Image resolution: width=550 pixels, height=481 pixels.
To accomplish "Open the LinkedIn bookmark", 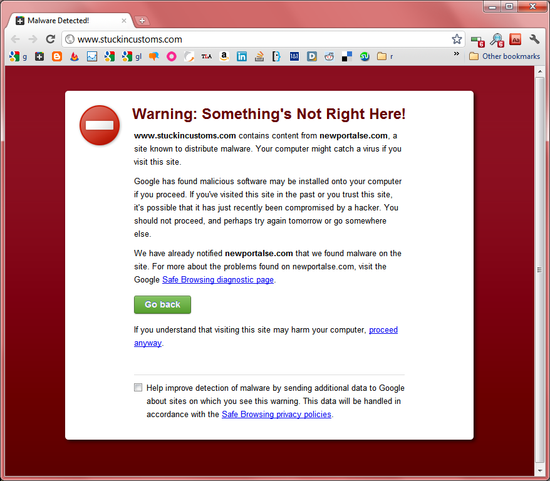I will pyautogui.click(x=242, y=56).
